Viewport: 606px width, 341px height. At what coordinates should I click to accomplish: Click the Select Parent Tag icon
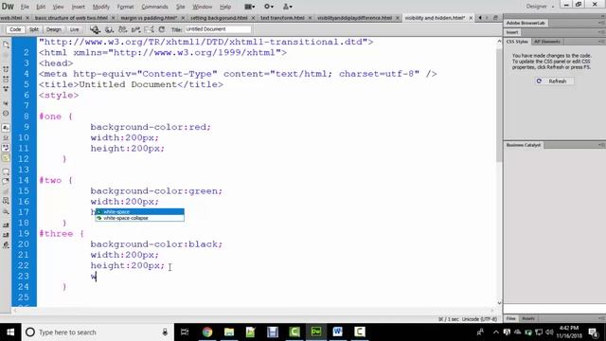[6, 103]
